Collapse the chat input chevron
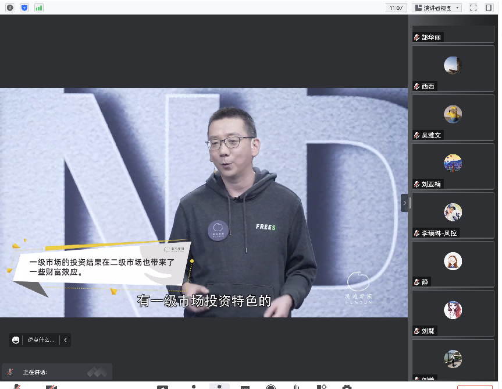 65,340
